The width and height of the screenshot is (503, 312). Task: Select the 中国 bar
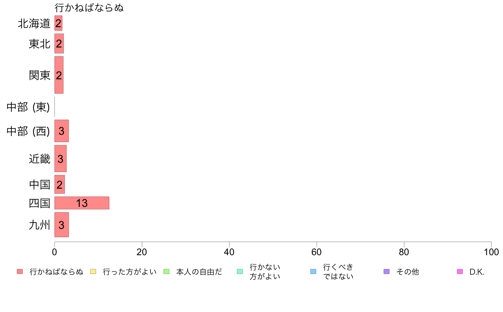coord(60,184)
